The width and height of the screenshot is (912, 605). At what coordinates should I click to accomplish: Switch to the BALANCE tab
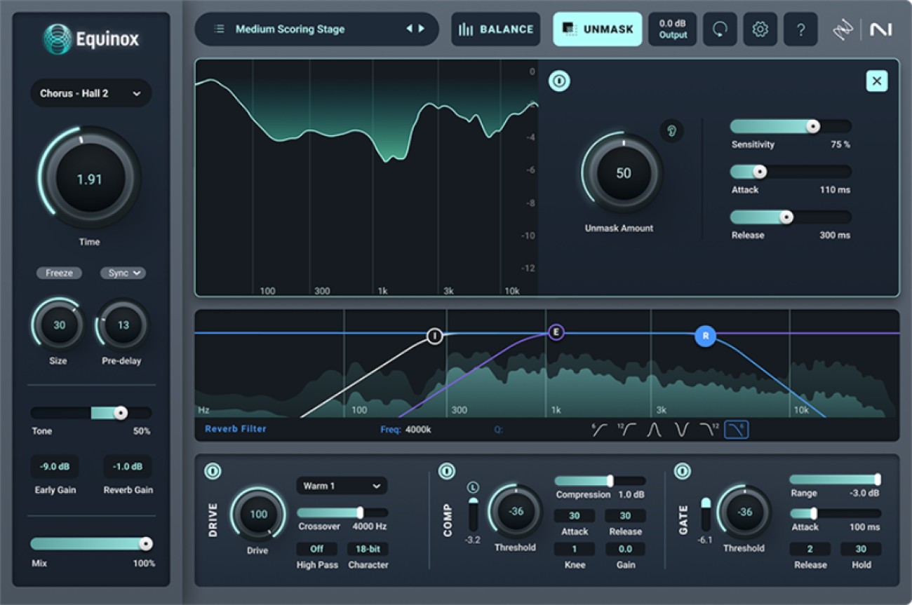496,29
